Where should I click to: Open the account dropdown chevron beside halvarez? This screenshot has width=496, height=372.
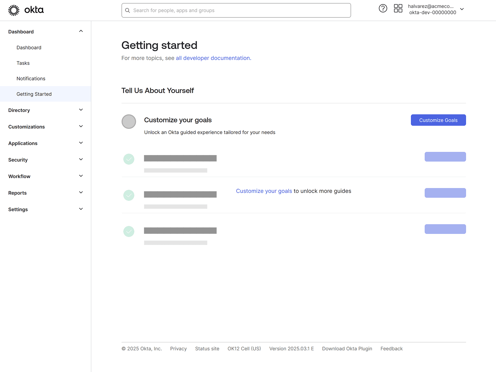click(462, 9)
